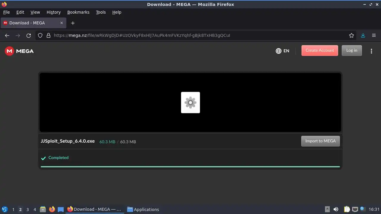The width and height of the screenshot is (381, 214).
Task: Open a new tab with the plus button
Action: (73, 23)
